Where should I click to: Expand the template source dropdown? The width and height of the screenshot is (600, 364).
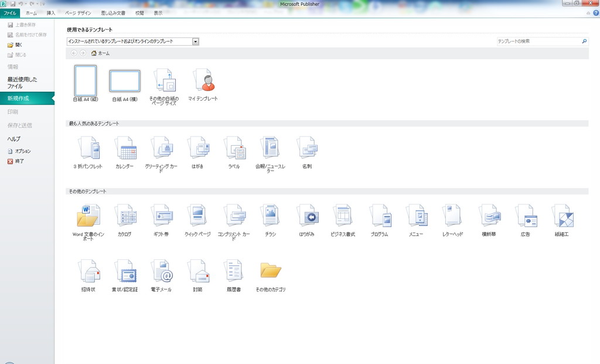(x=196, y=42)
